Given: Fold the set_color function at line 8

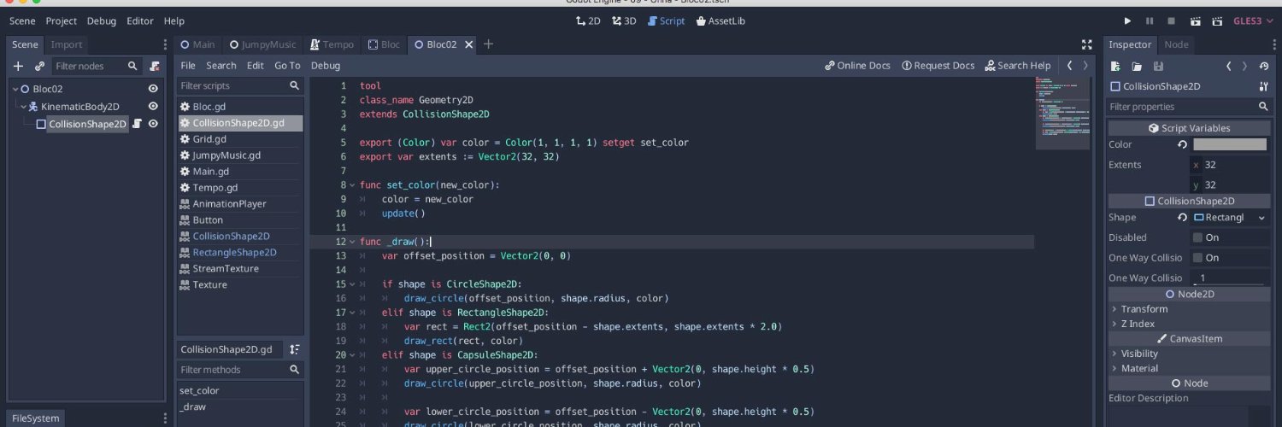Looking at the screenshot, I should pos(352,184).
